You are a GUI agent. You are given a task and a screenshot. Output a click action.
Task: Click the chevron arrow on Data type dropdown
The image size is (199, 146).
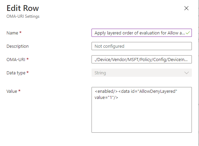pyautogui.click(x=186, y=73)
